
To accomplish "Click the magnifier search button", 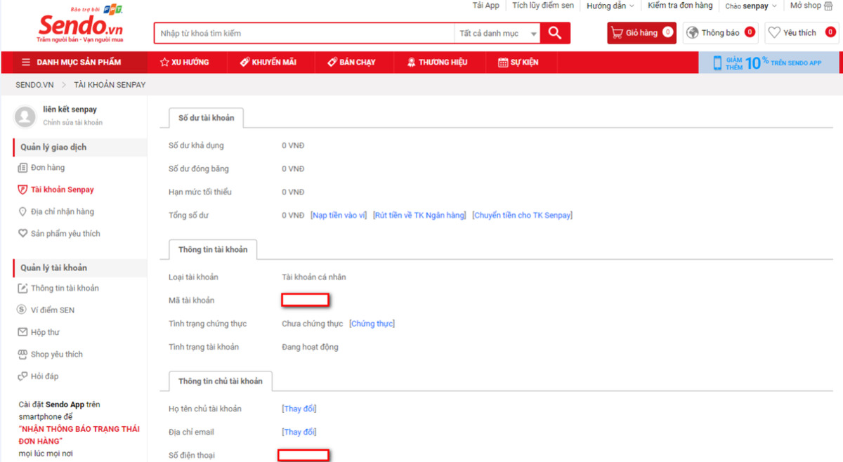I will pyautogui.click(x=555, y=33).
